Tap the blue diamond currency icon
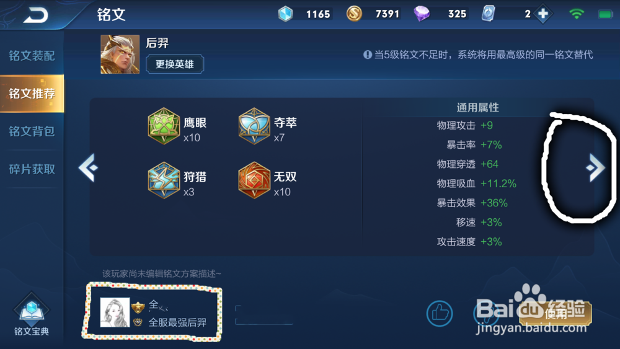This screenshot has width=620, height=349. [x=285, y=14]
